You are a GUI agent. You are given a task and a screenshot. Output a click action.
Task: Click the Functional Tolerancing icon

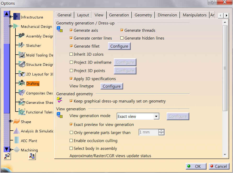(x=22, y=112)
